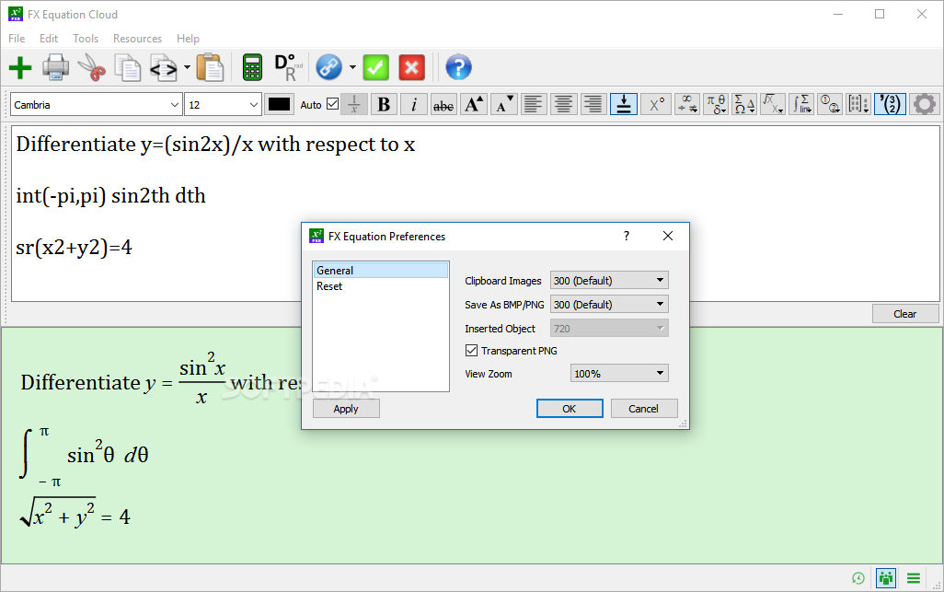This screenshot has height=592, width=944.
Task: Open the Cambria font dropdown
Action: point(97,105)
